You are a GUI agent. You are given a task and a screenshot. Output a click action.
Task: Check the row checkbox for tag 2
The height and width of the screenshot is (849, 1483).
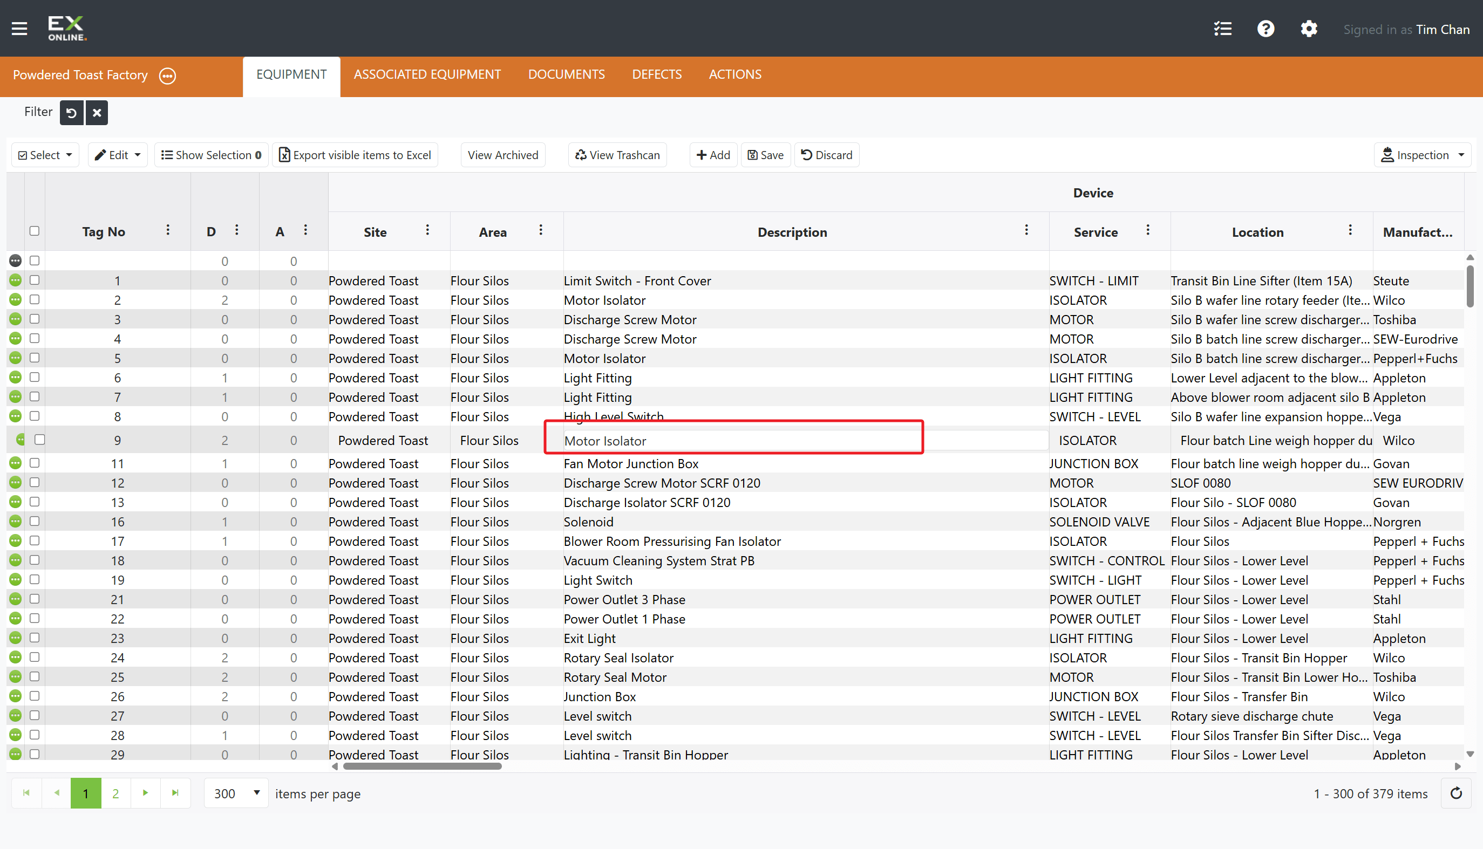click(x=35, y=299)
